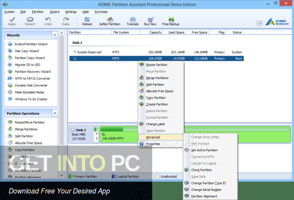The image size is (294, 200).
Task: Open the Disk menu
Action: 23,12
